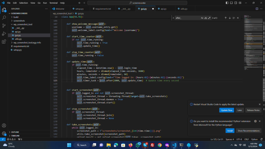
Task: Open the Manage gear menu
Action: [4, 133]
